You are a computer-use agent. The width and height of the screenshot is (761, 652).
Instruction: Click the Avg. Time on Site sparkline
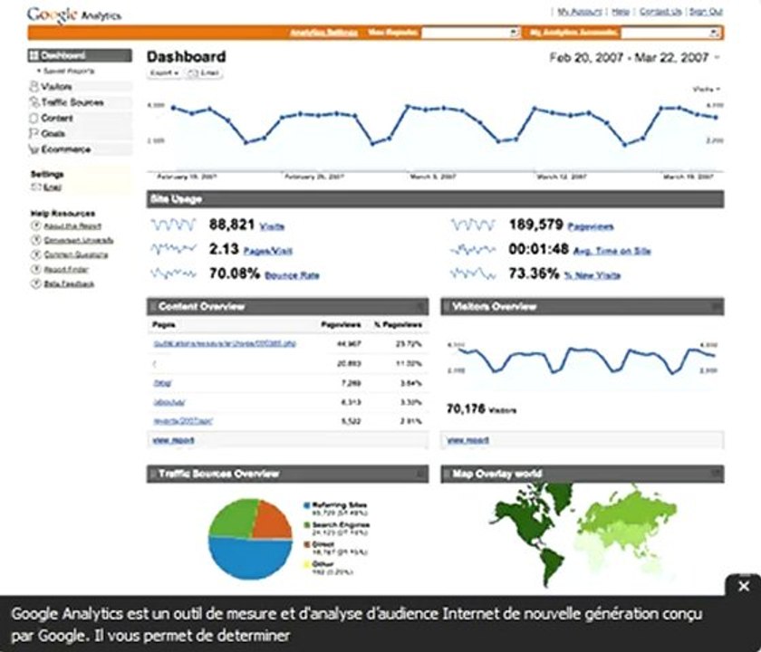473,249
